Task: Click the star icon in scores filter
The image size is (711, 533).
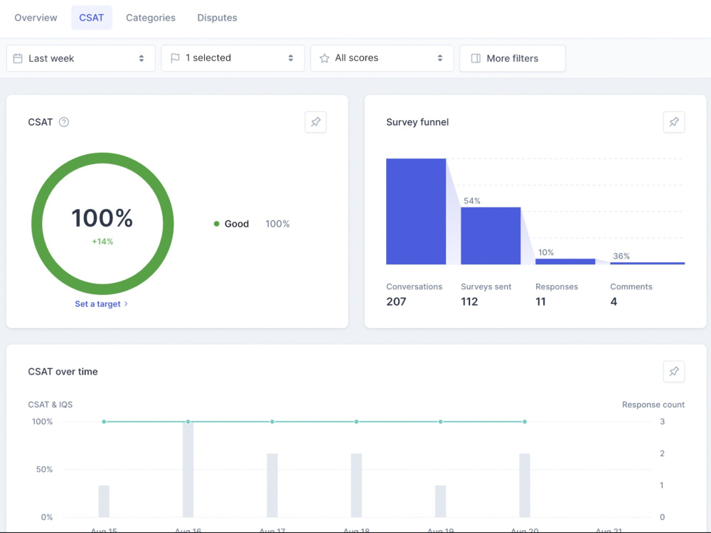Action: tap(324, 58)
